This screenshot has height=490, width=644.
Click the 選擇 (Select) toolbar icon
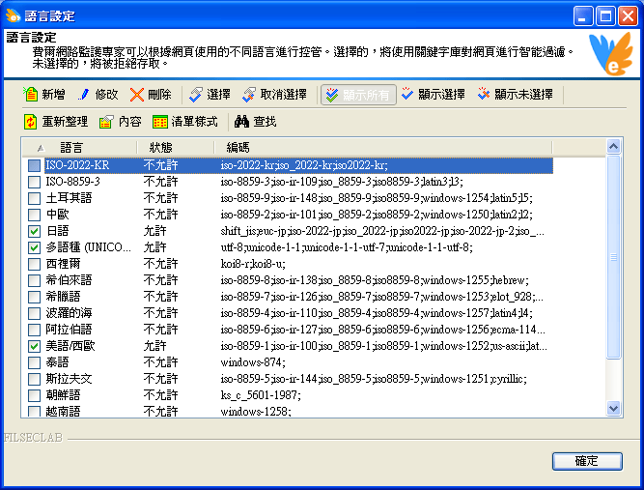pos(196,95)
